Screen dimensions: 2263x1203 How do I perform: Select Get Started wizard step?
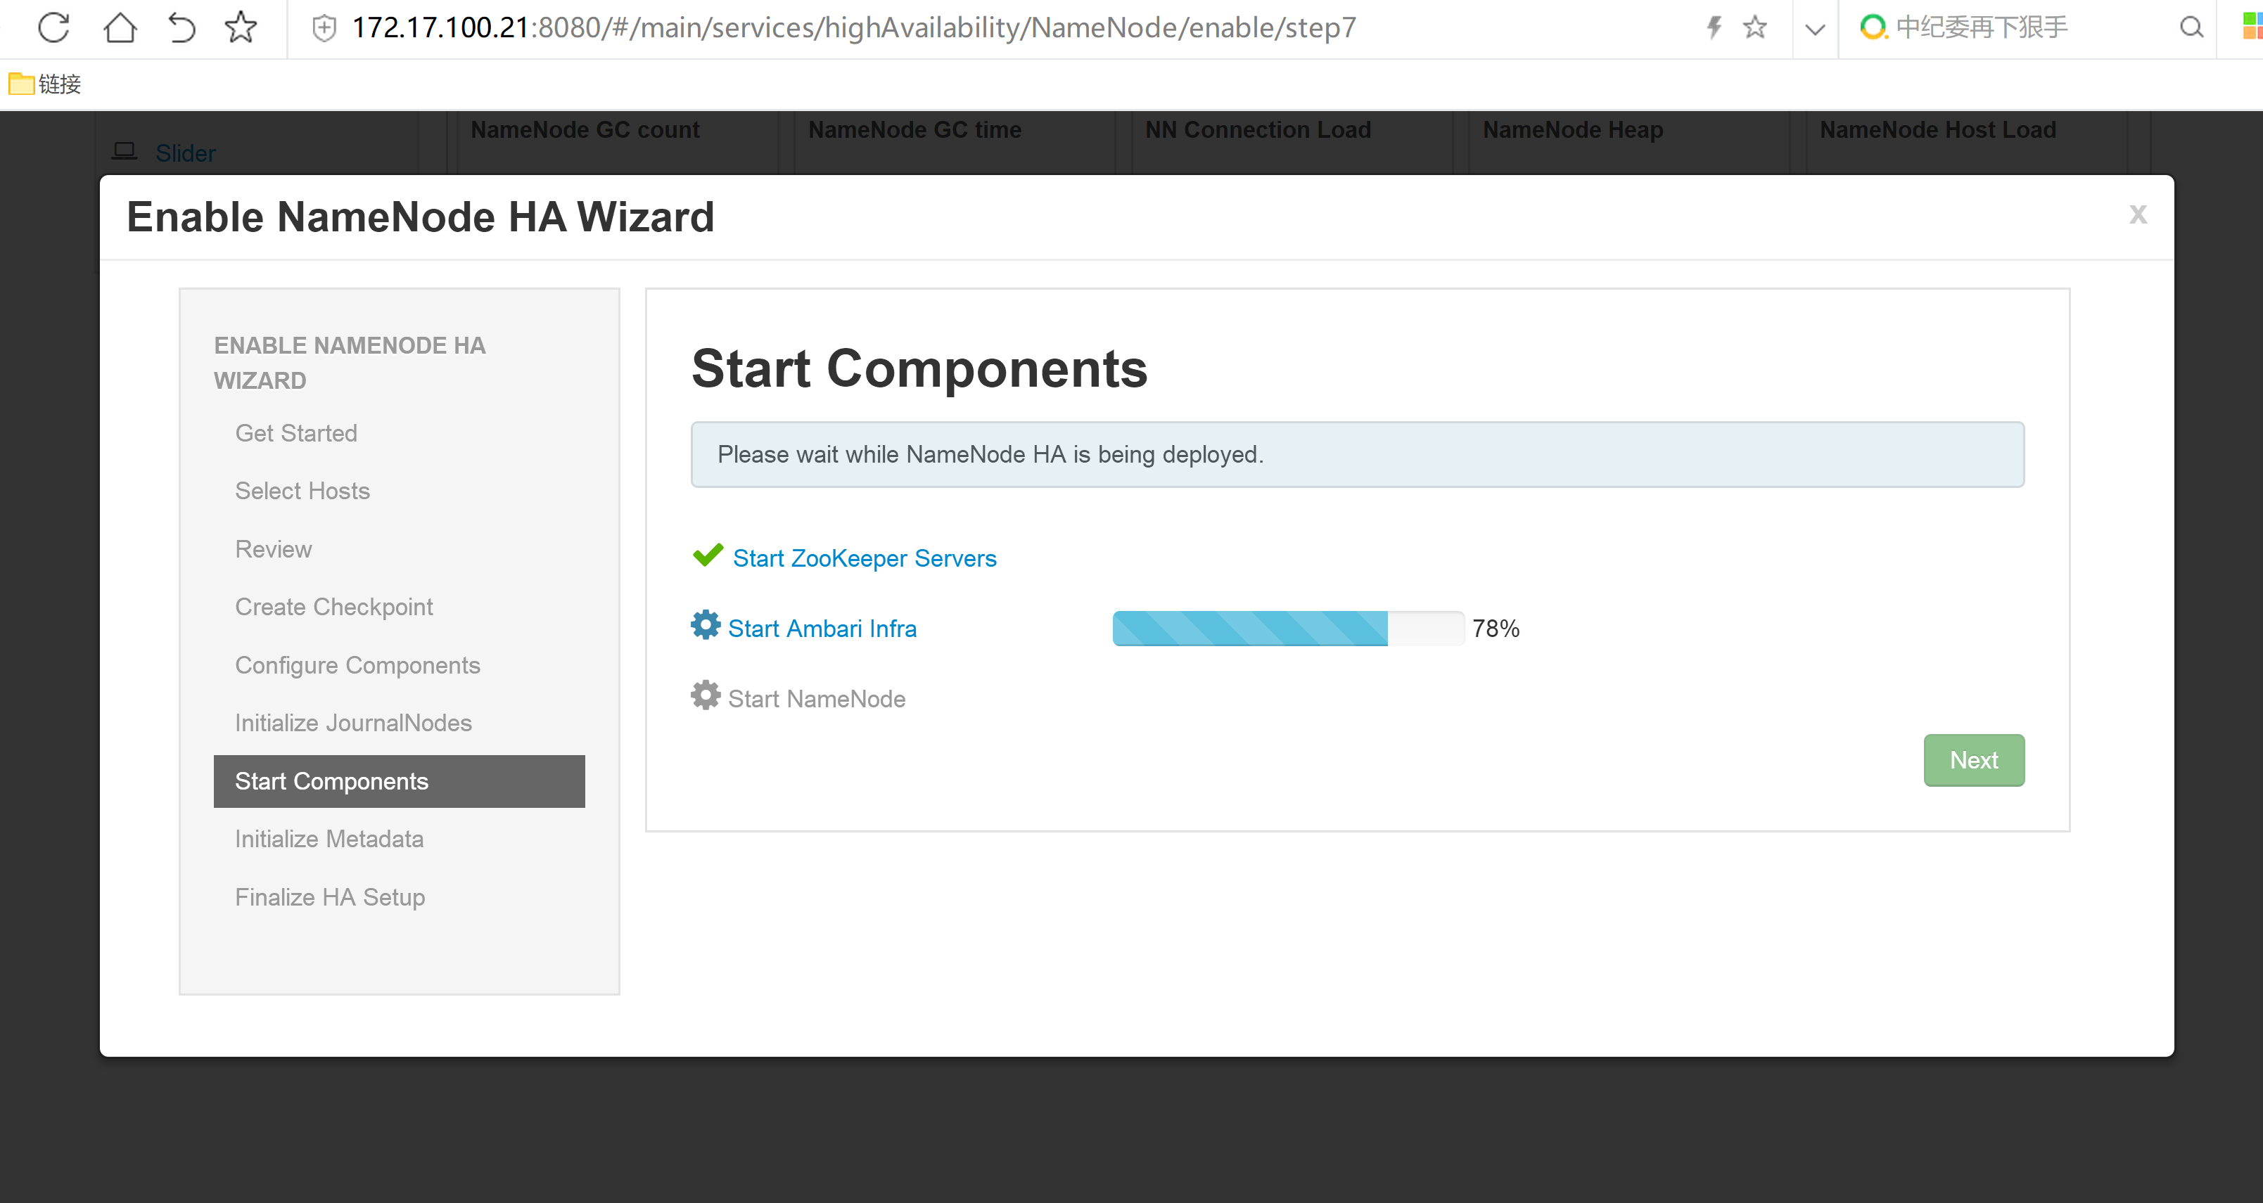[x=296, y=434]
